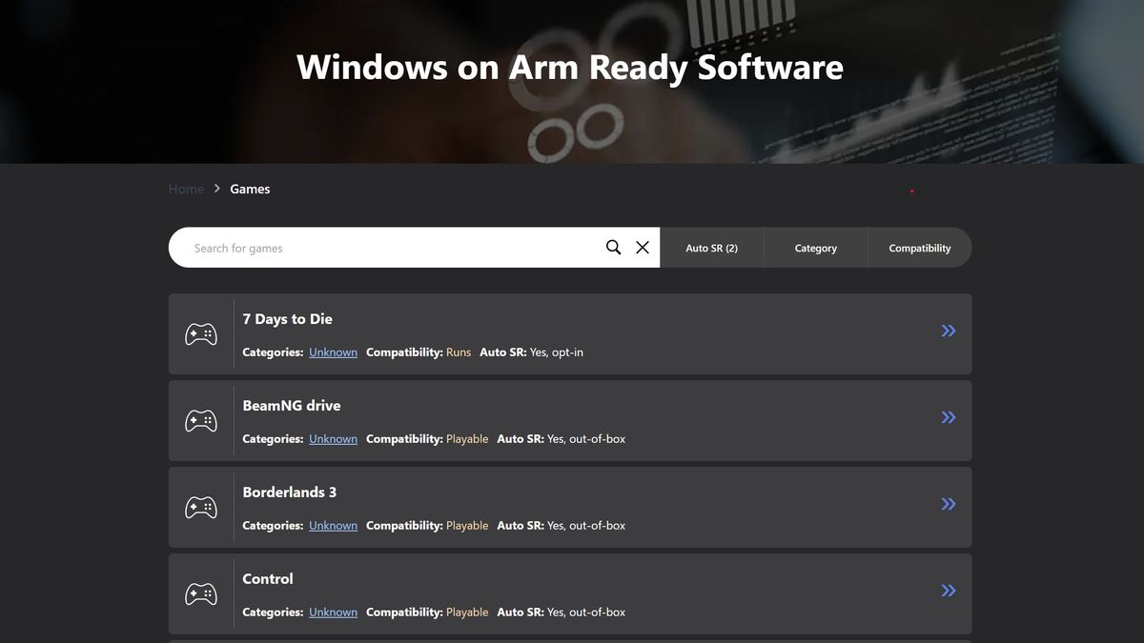Click the gamepad icon for Borderlands 3

(x=200, y=507)
